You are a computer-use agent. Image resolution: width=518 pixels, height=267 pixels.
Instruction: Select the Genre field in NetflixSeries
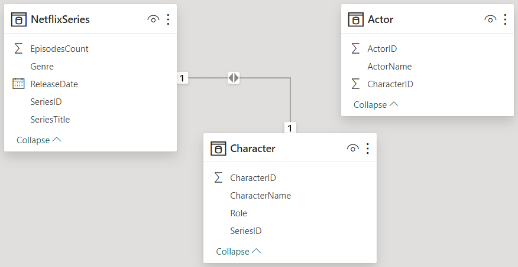[x=42, y=67]
